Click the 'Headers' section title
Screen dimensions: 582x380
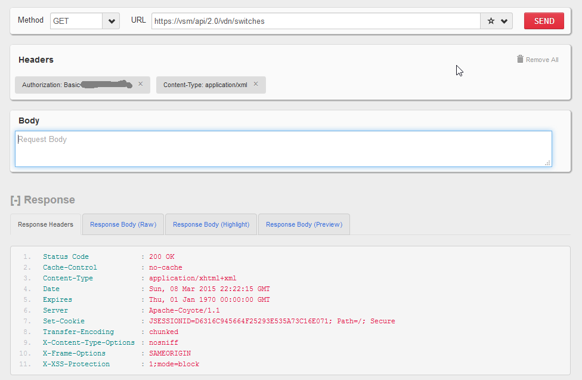pos(36,60)
